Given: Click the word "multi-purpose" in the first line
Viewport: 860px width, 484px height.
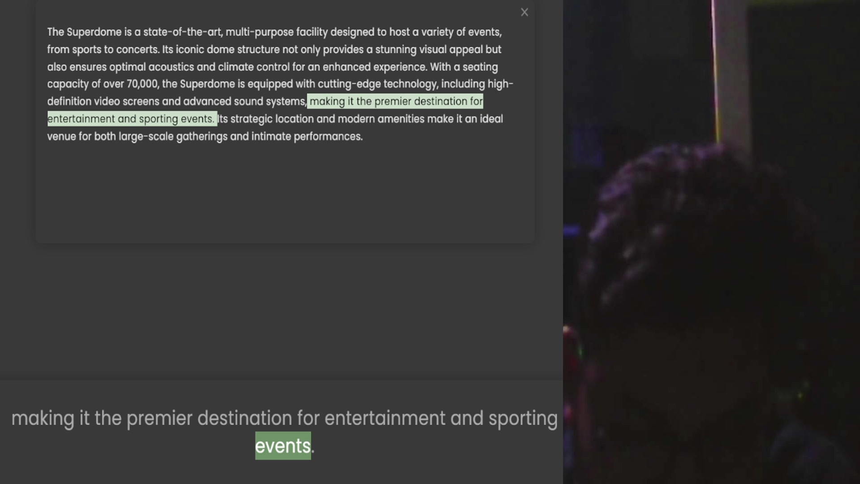Looking at the screenshot, I should tap(259, 32).
